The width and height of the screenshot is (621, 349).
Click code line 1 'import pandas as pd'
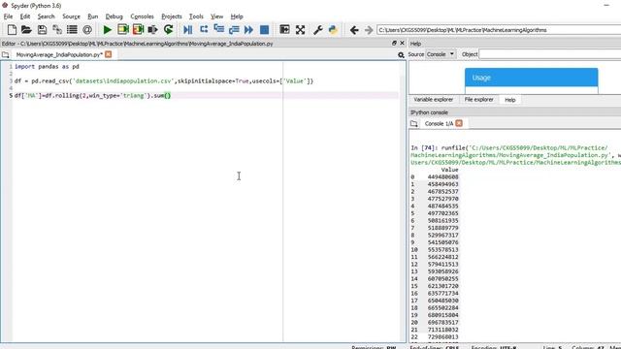[47, 67]
